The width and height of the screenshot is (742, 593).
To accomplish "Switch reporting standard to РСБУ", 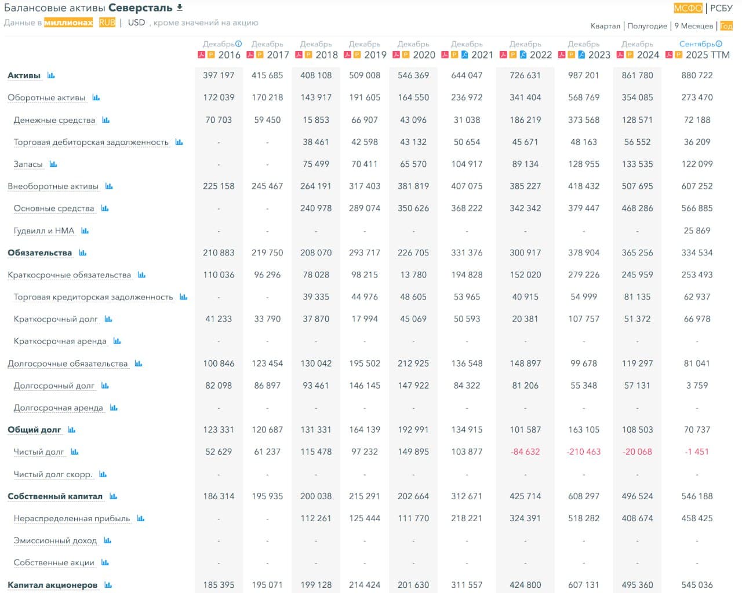I will coord(721,8).
